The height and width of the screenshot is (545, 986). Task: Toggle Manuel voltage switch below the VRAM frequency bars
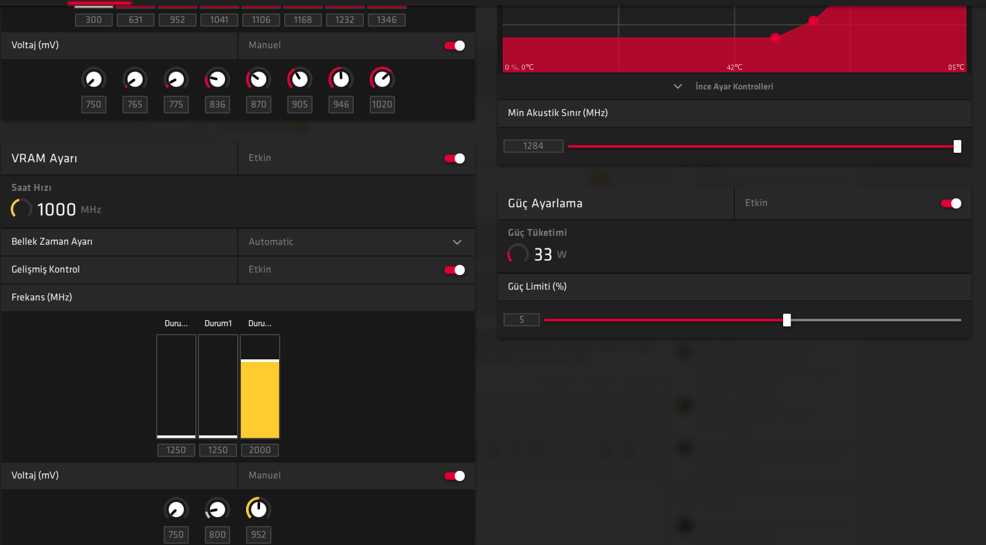click(x=455, y=476)
